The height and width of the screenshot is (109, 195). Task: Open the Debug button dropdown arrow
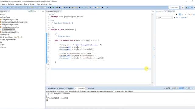point(50,8)
